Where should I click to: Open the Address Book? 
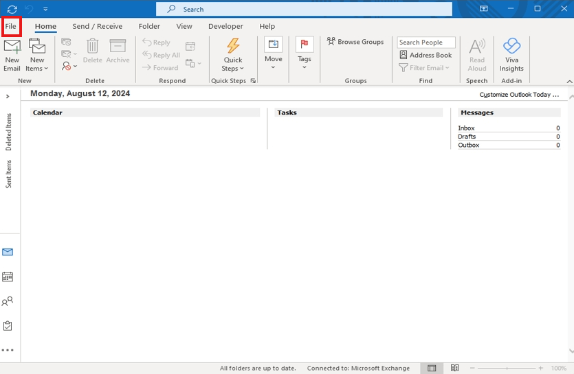click(x=426, y=55)
